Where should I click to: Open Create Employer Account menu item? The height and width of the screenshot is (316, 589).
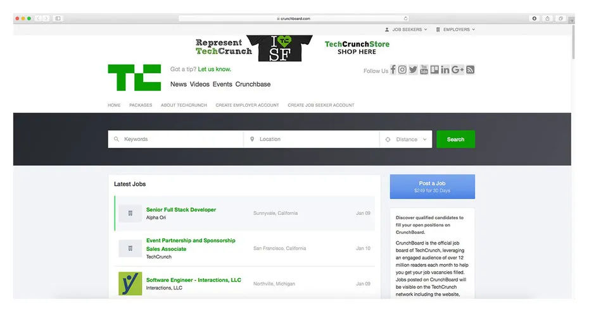point(247,106)
